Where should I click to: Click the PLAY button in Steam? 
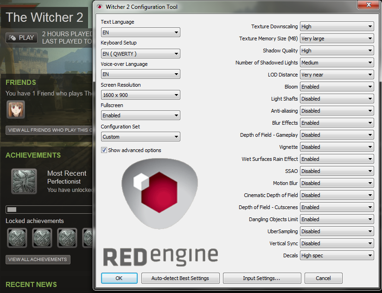point(21,38)
